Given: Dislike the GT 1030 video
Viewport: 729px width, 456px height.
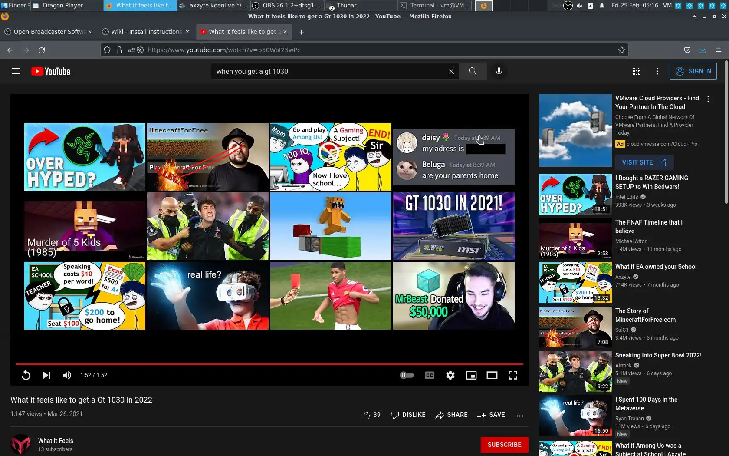Looking at the screenshot, I should coord(408,415).
